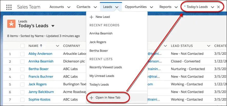This screenshot has width=227, height=106.
Task: Open the Francis Buchner lead link
Action: (x=41, y=76)
